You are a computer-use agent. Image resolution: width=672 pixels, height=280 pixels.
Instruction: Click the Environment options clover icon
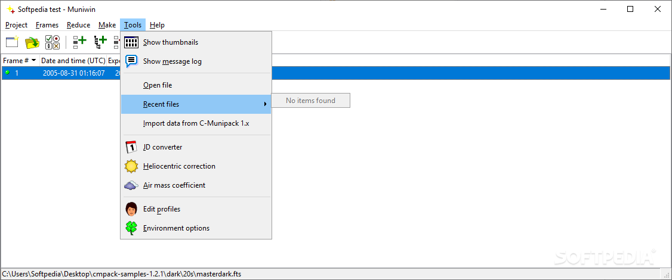pyautogui.click(x=131, y=228)
